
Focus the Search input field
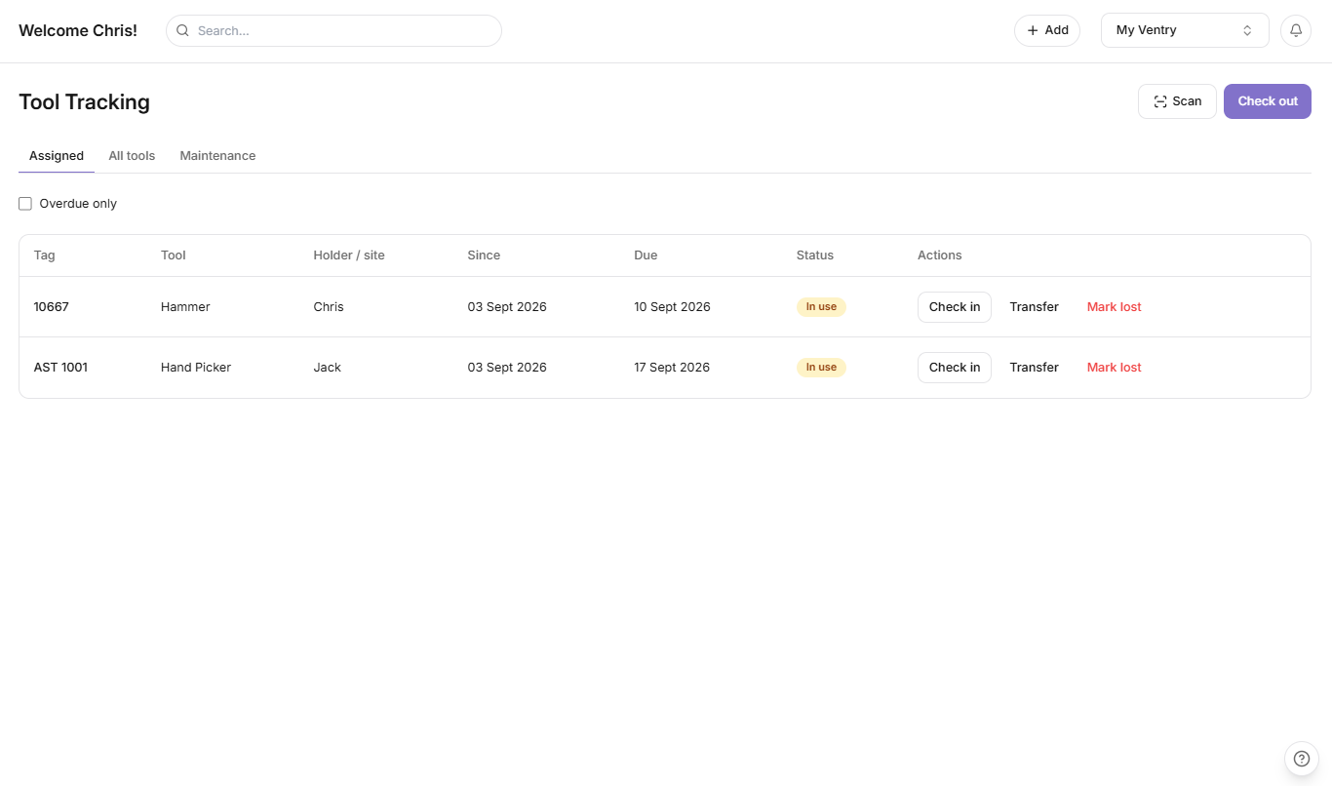(x=333, y=30)
